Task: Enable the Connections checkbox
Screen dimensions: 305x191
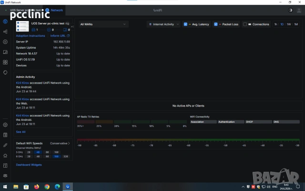Action: point(245,24)
